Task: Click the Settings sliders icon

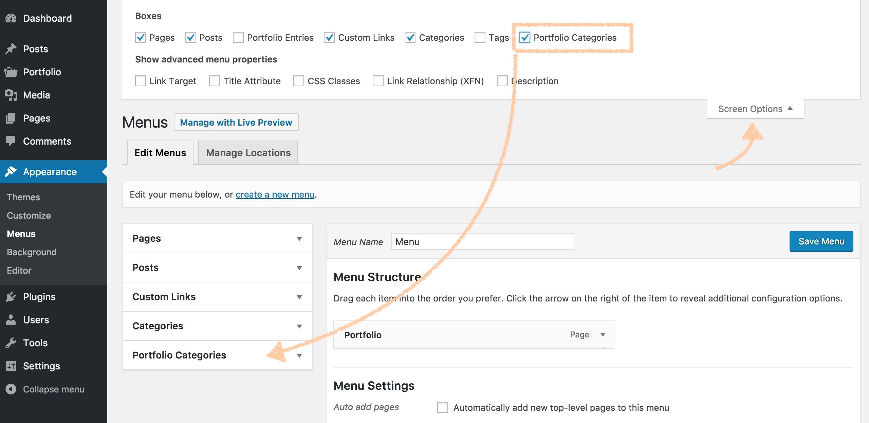Action: click(x=11, y=366)
